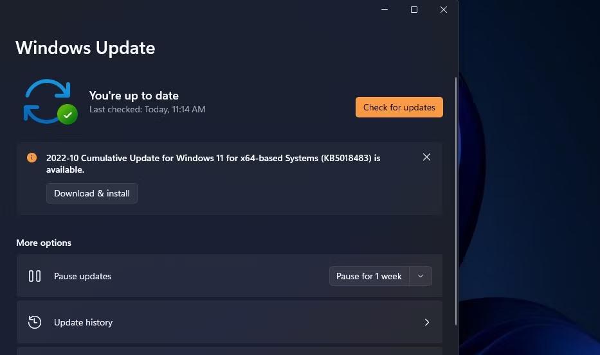Click the More options label
The image size is (600, 355).
coord(44,243)
